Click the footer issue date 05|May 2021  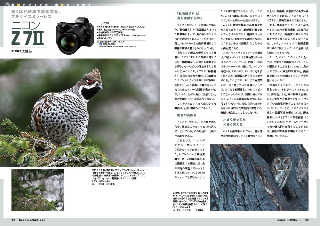click(295, 220)
